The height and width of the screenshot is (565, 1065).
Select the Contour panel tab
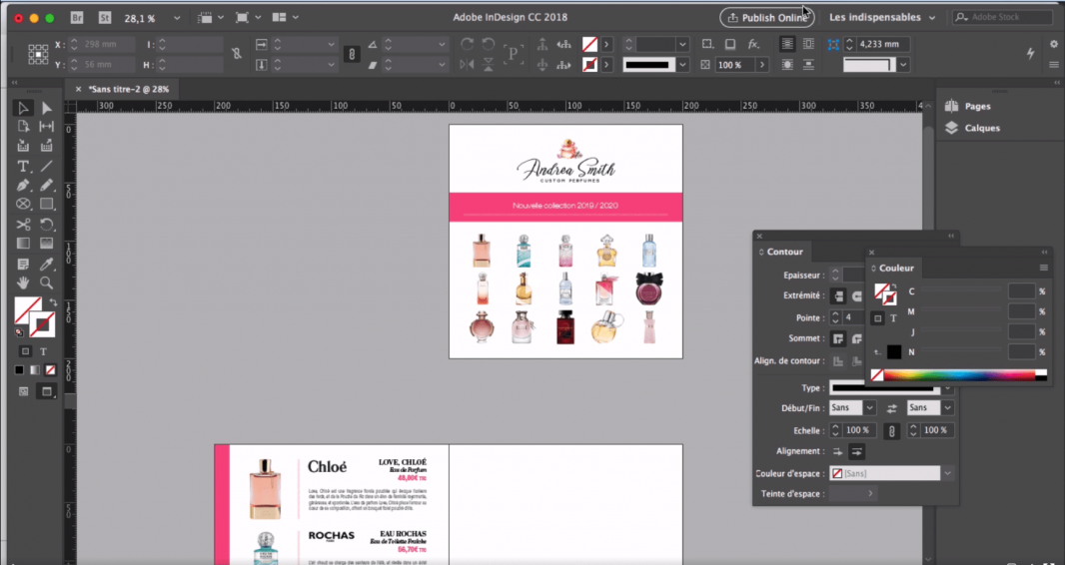[x=784, y=252]
